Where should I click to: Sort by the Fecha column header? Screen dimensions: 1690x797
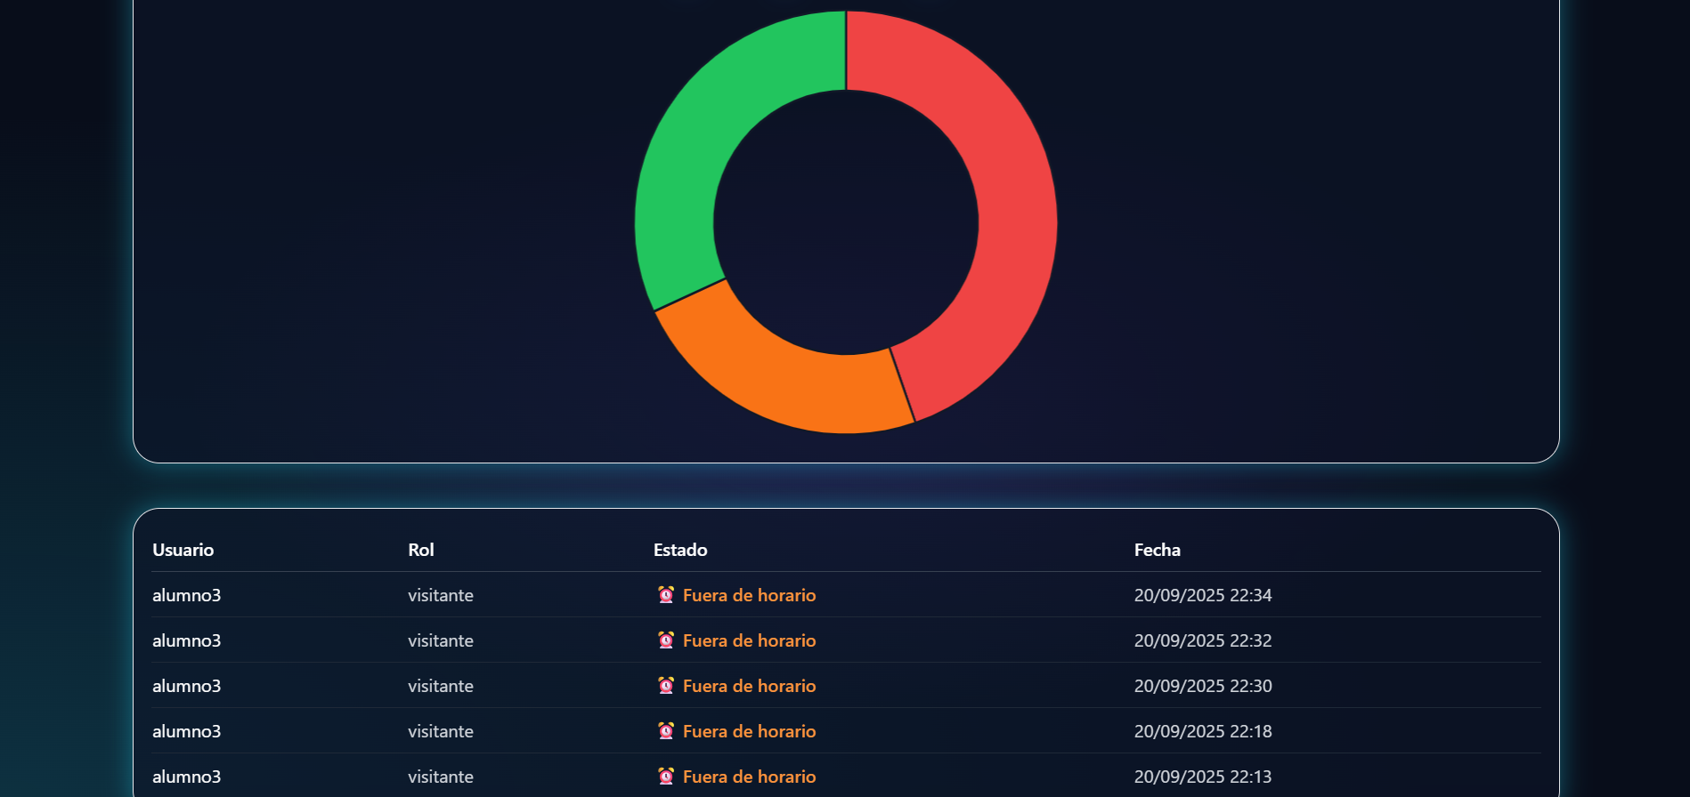click(1158, 550)
